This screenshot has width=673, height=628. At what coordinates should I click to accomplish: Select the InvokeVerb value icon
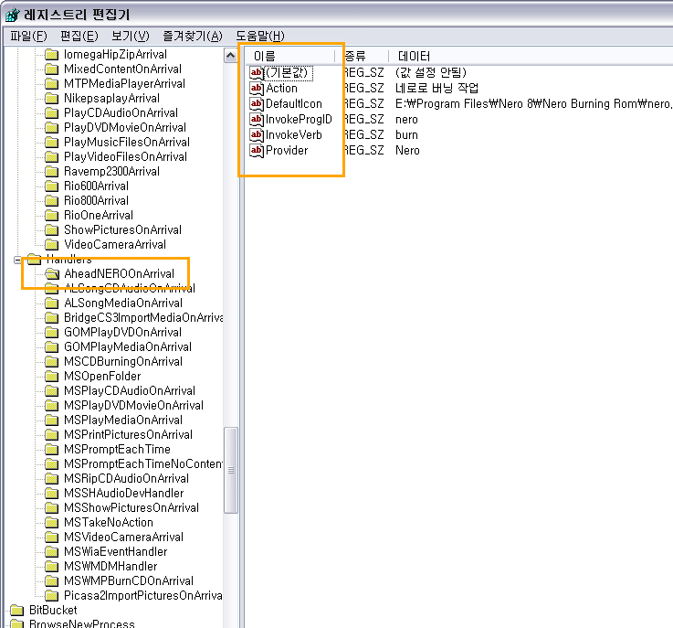[x=257, y=135]
